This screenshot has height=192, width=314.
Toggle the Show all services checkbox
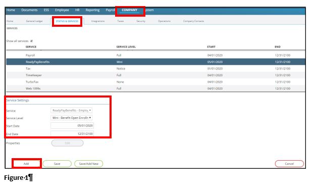coord(31,41)
